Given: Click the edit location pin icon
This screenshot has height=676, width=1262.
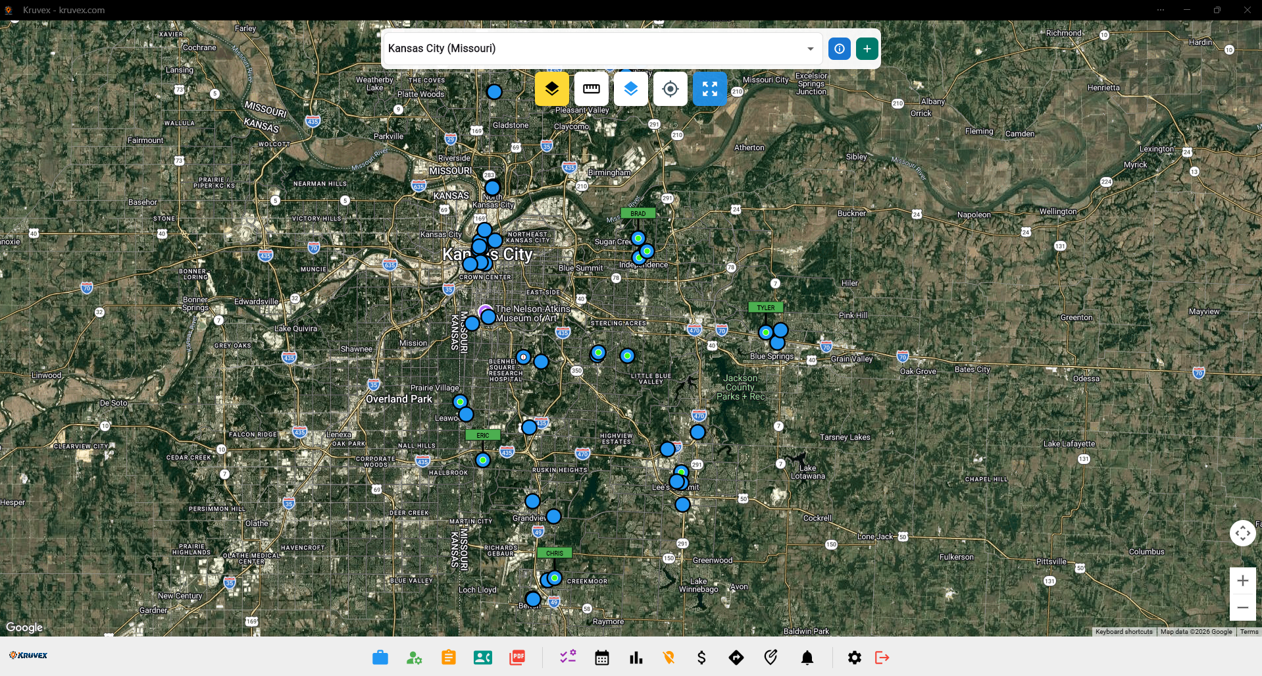Looking at the screenshot, I should point(770,657).
